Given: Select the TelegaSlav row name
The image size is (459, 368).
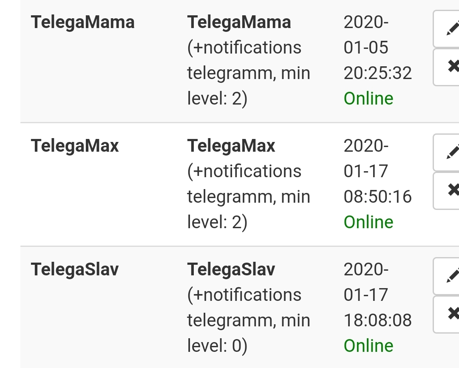Looking at the screenshot, I should click(75, 269).
